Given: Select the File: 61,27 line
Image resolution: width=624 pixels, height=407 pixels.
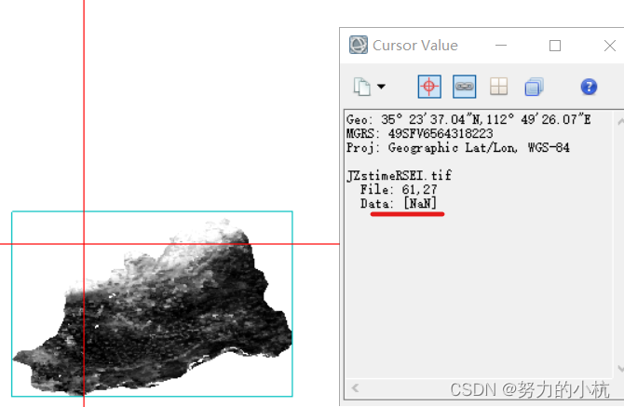Looking at the screenshot, I should [399, 189].
